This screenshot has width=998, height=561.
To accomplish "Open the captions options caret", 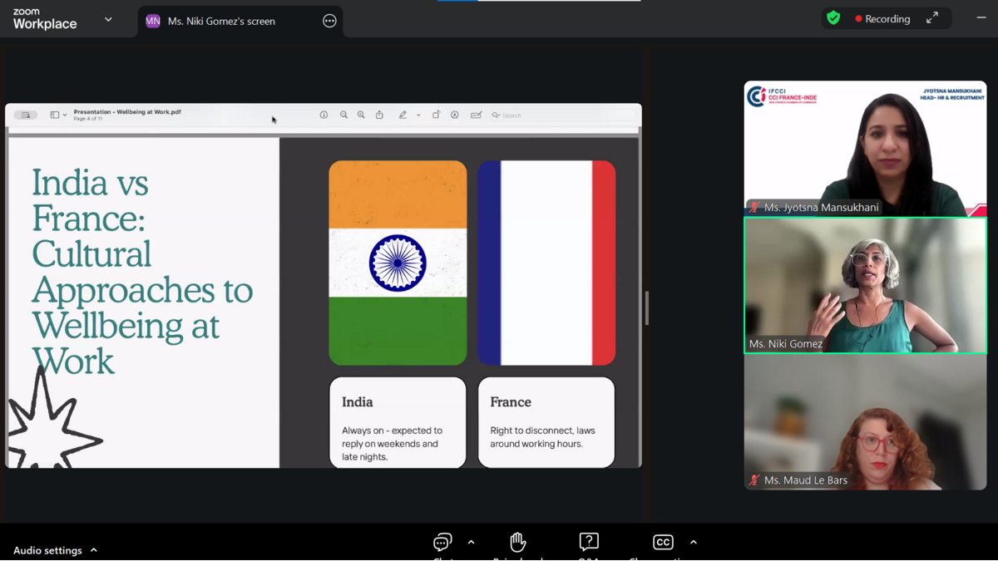I will coord(694,543).
